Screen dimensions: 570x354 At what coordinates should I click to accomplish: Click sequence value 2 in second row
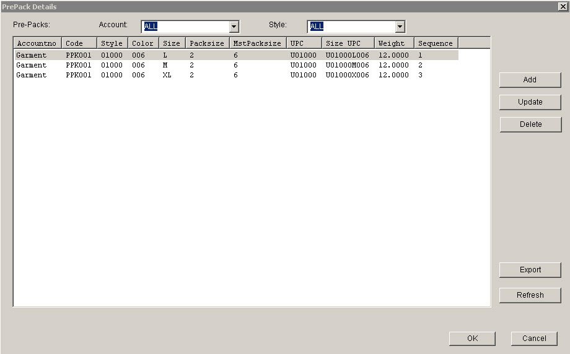click(x=420, y=65)
